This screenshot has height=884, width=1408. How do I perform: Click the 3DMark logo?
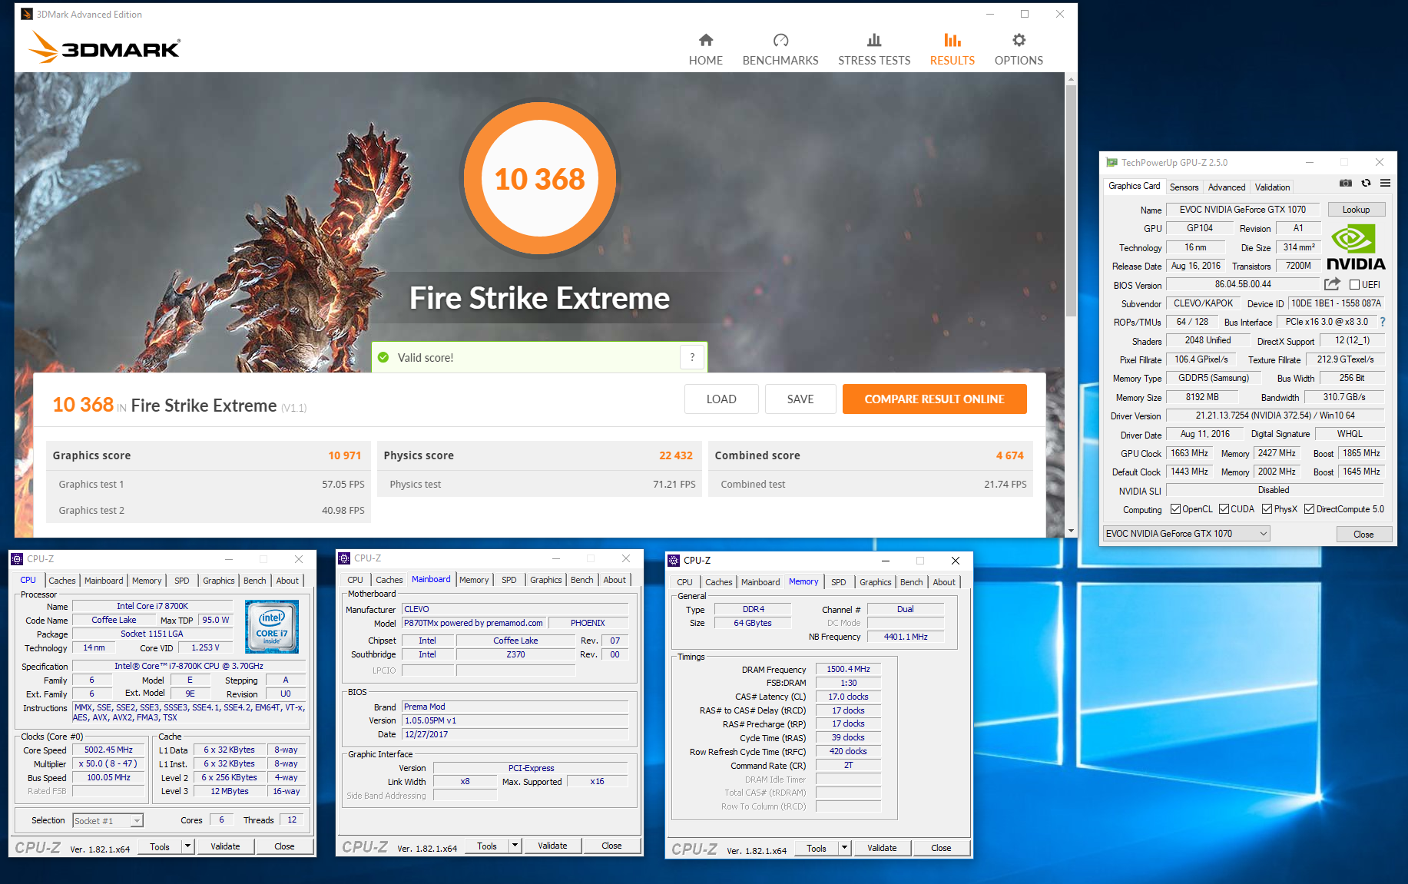tap(104, 48)
